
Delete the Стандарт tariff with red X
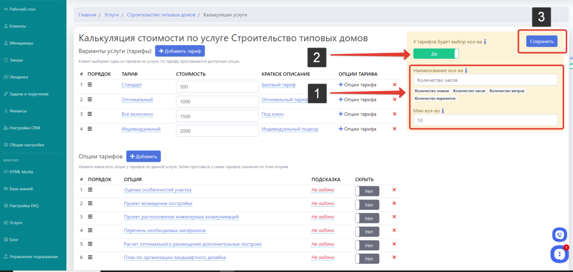pos(395,85)
